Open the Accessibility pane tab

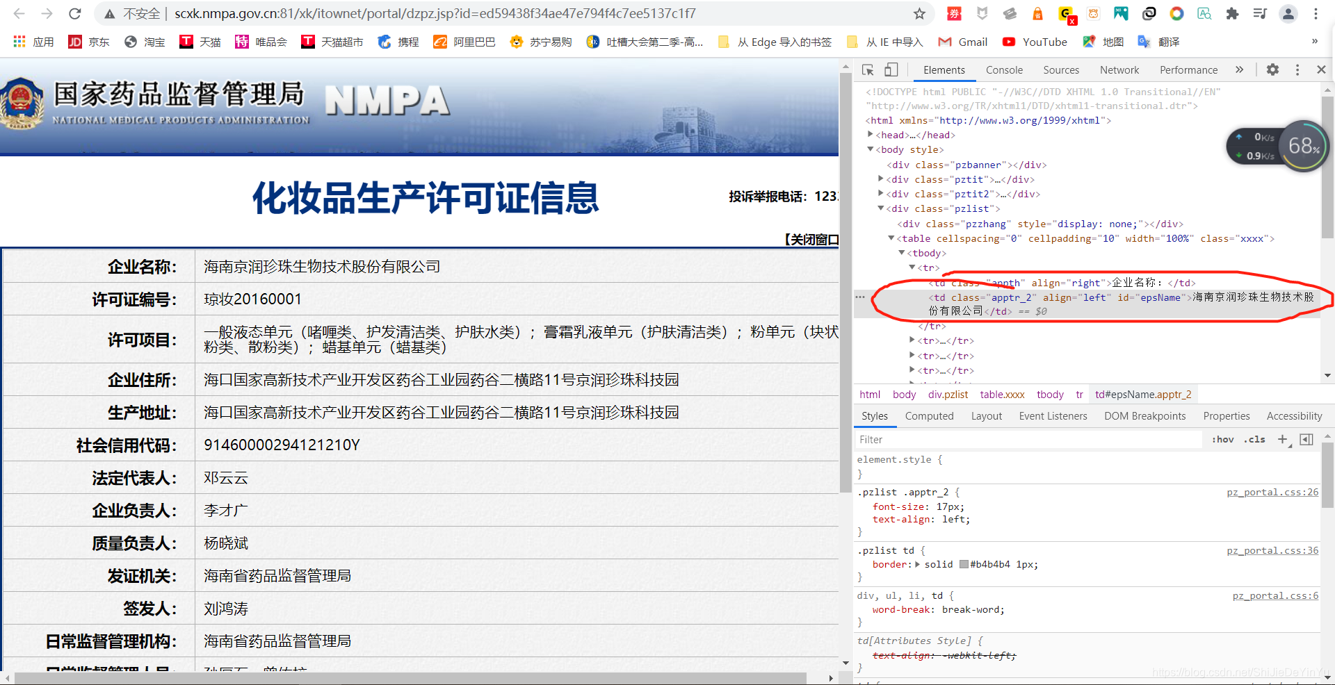pyautogui.click(x=1294, y=416)
